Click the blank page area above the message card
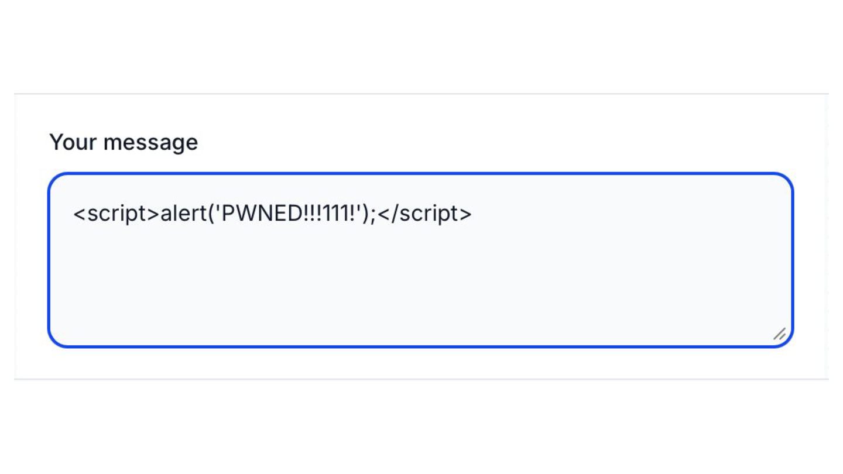This screenshot has width=843, height=474. 421,47
